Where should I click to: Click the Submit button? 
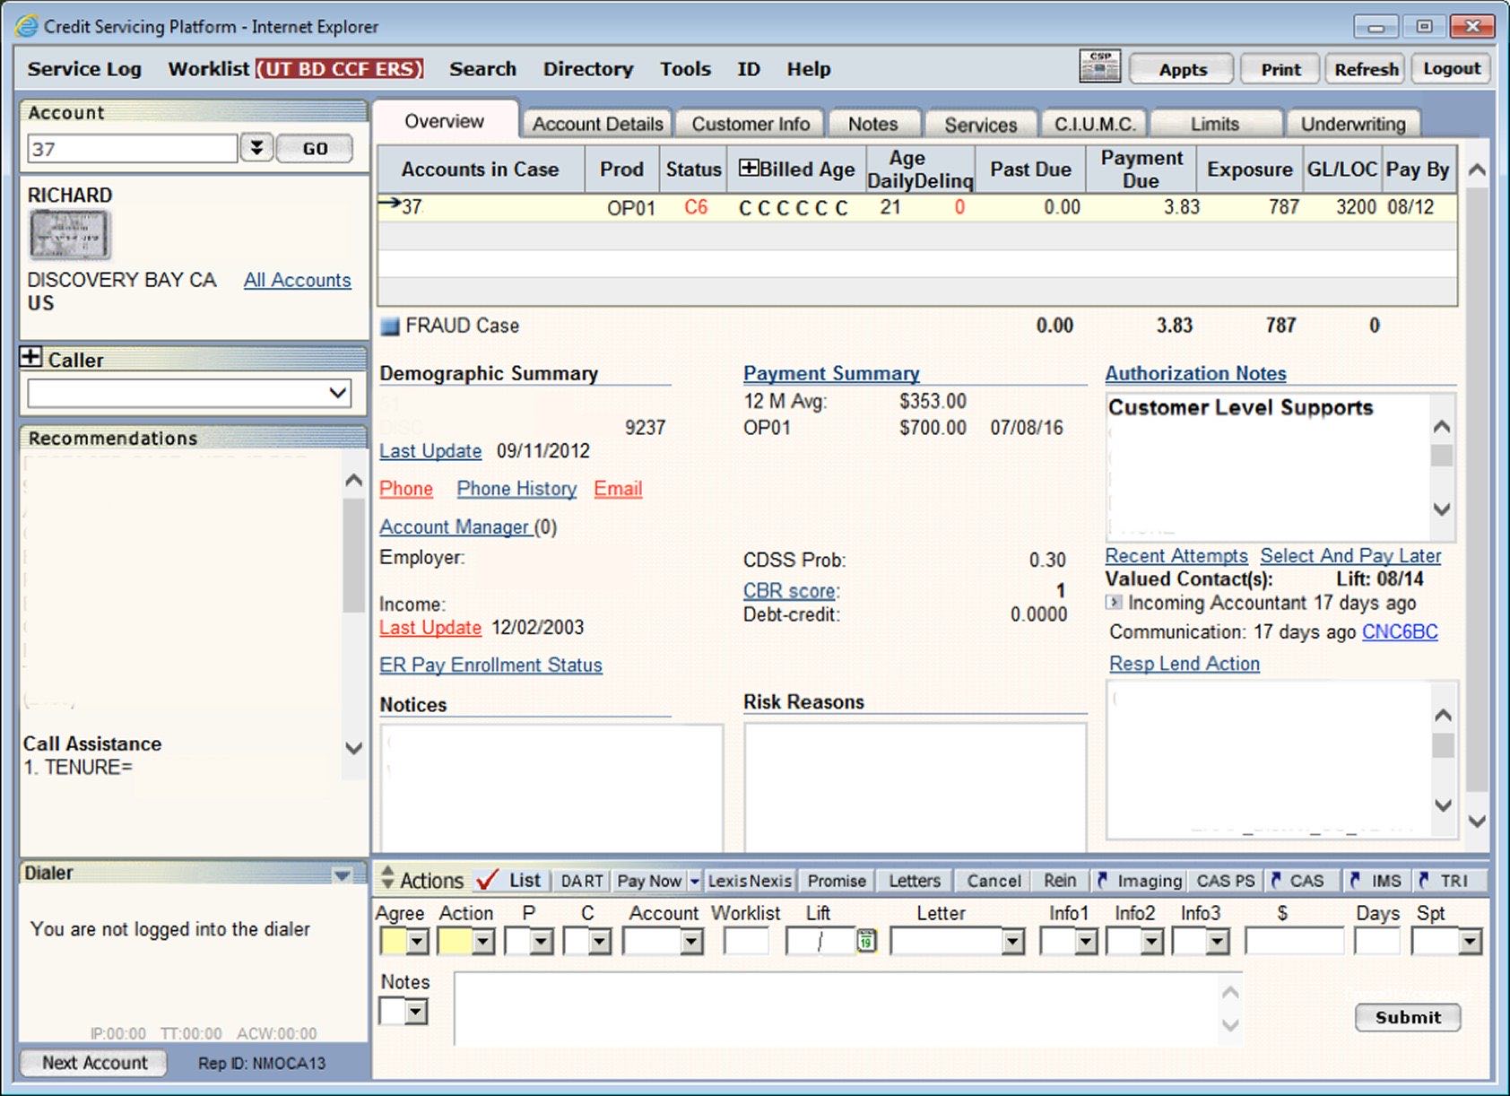1408,1017
